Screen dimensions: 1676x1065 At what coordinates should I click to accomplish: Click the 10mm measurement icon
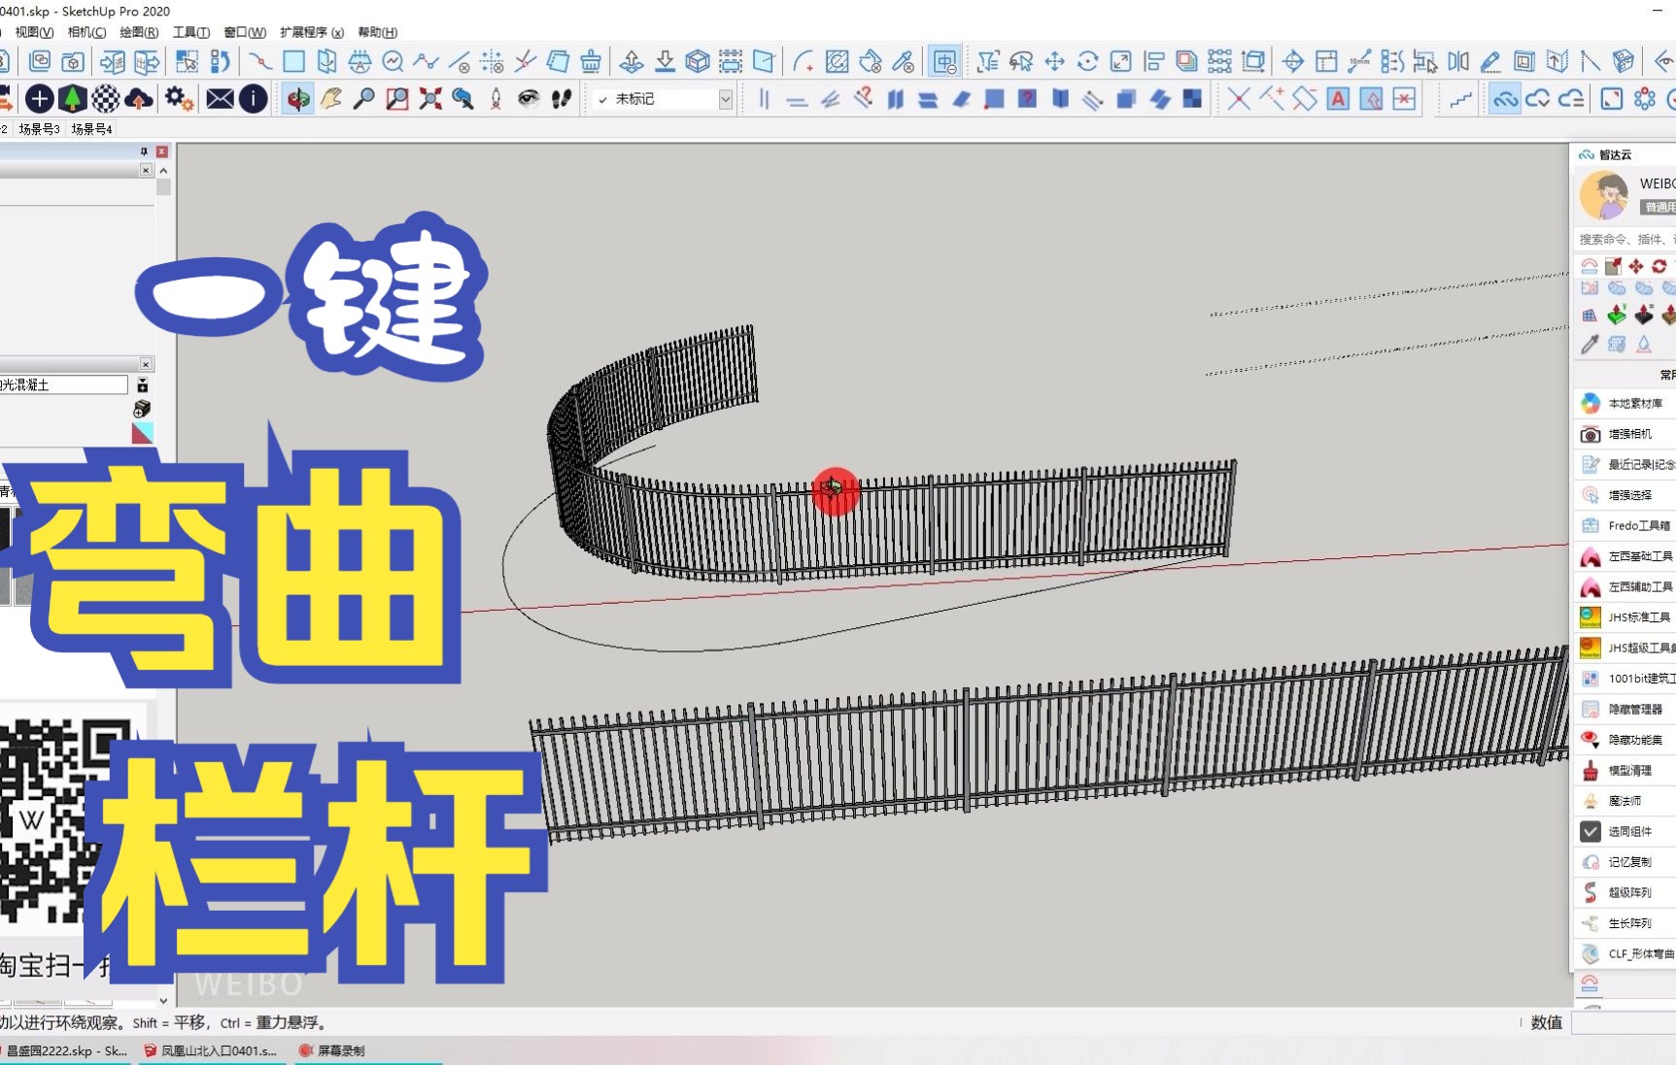[1359, 61]
